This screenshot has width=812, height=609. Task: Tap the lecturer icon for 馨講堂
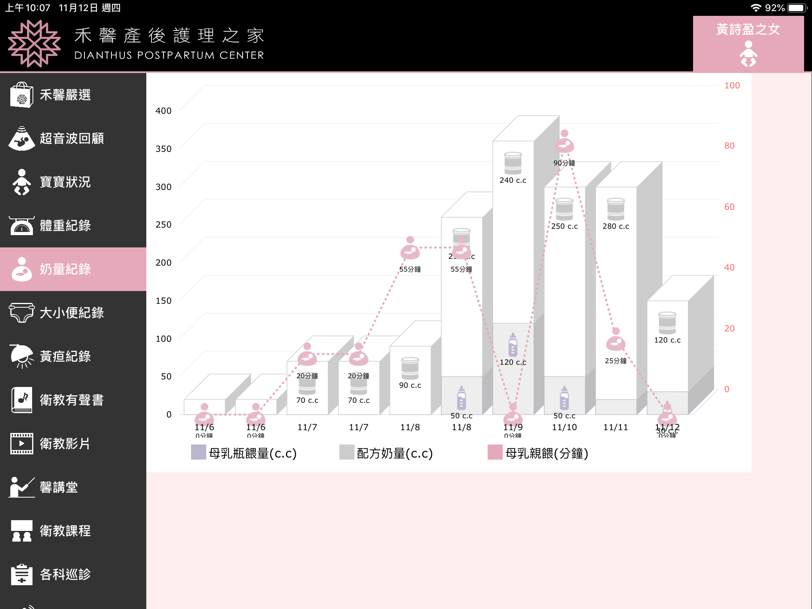(21, 487)
